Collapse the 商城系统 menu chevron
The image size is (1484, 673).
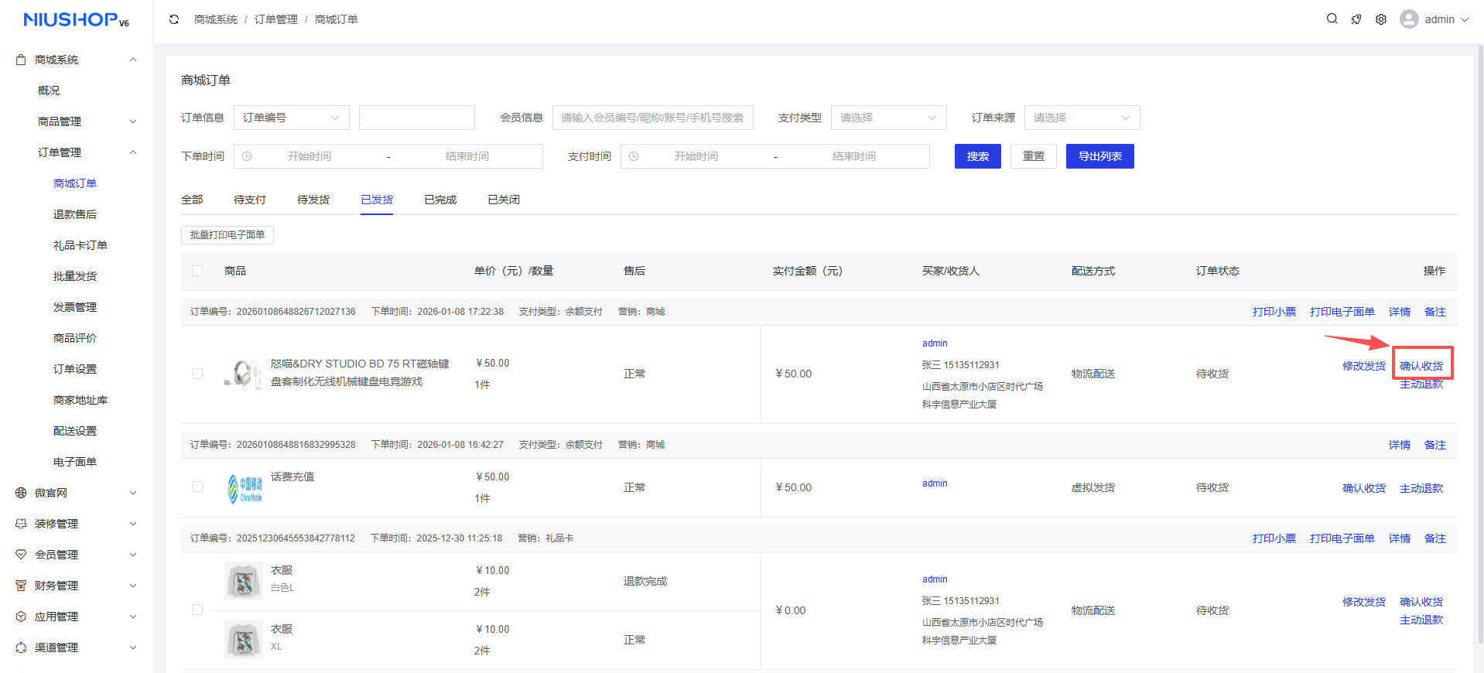[133, 60]
